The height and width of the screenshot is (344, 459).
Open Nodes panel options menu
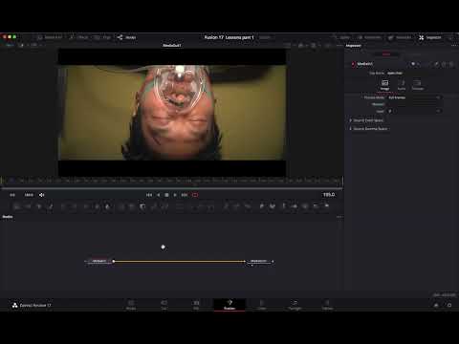click(339, 217)
